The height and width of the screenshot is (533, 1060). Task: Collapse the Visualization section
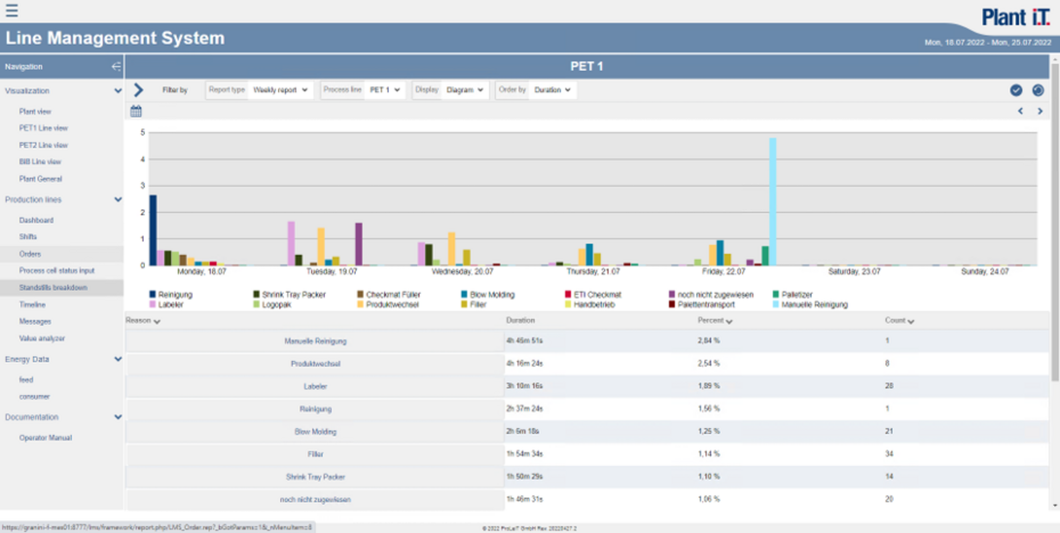(x=117, y=91)
